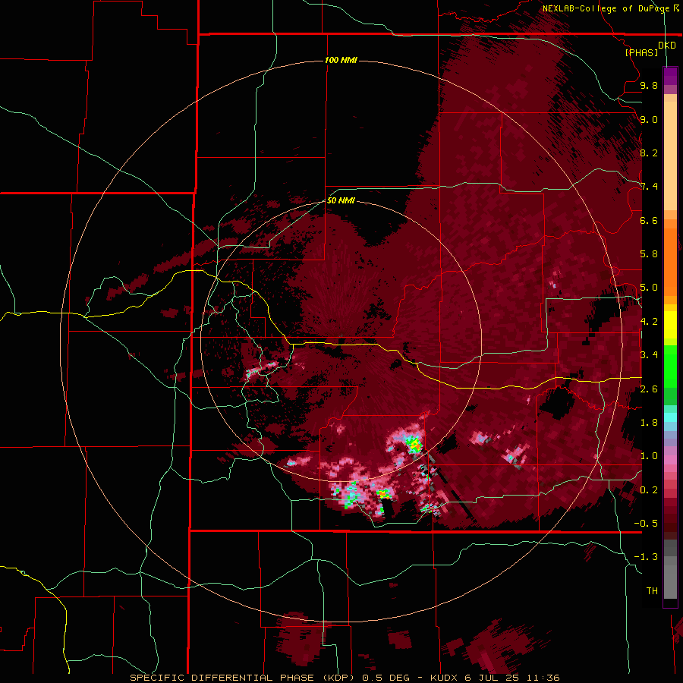Click the 1.0 value on the color scale
Screen dimensions: 683x683
click(649, 456)
